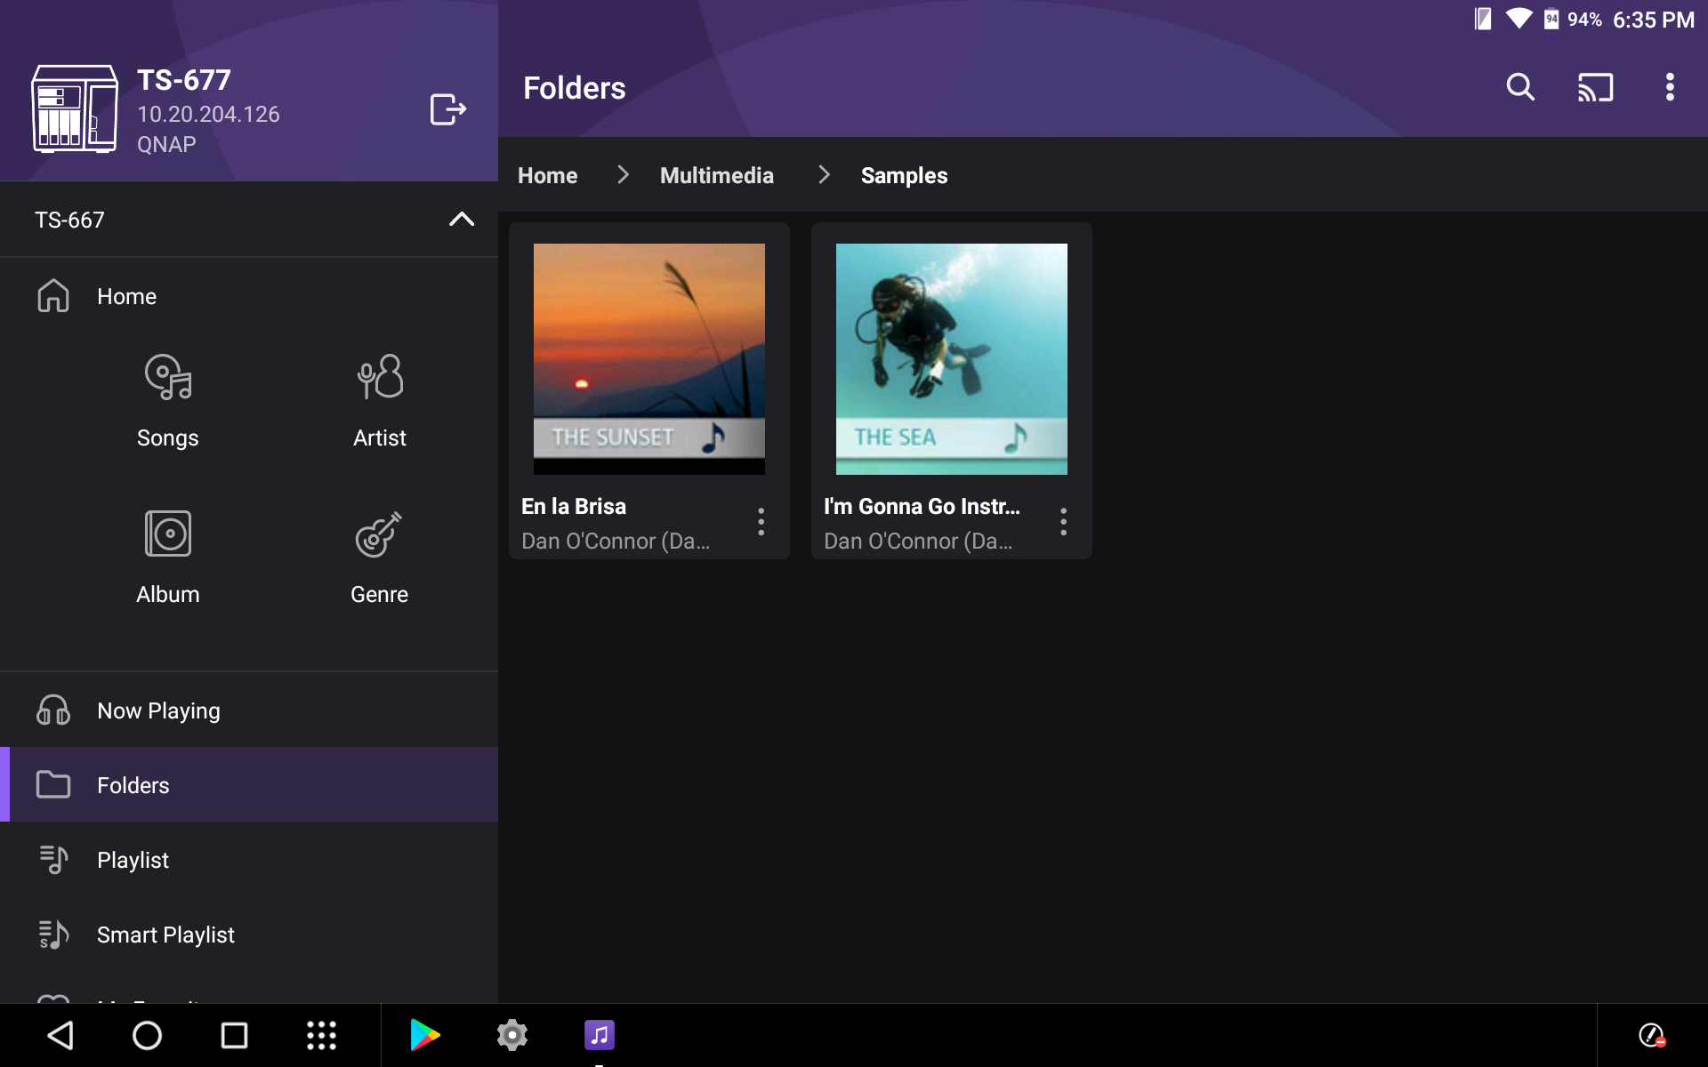The image size is (1708, 1067).
Task: Tap the Cast screen icon
Action: [1595, 87]
